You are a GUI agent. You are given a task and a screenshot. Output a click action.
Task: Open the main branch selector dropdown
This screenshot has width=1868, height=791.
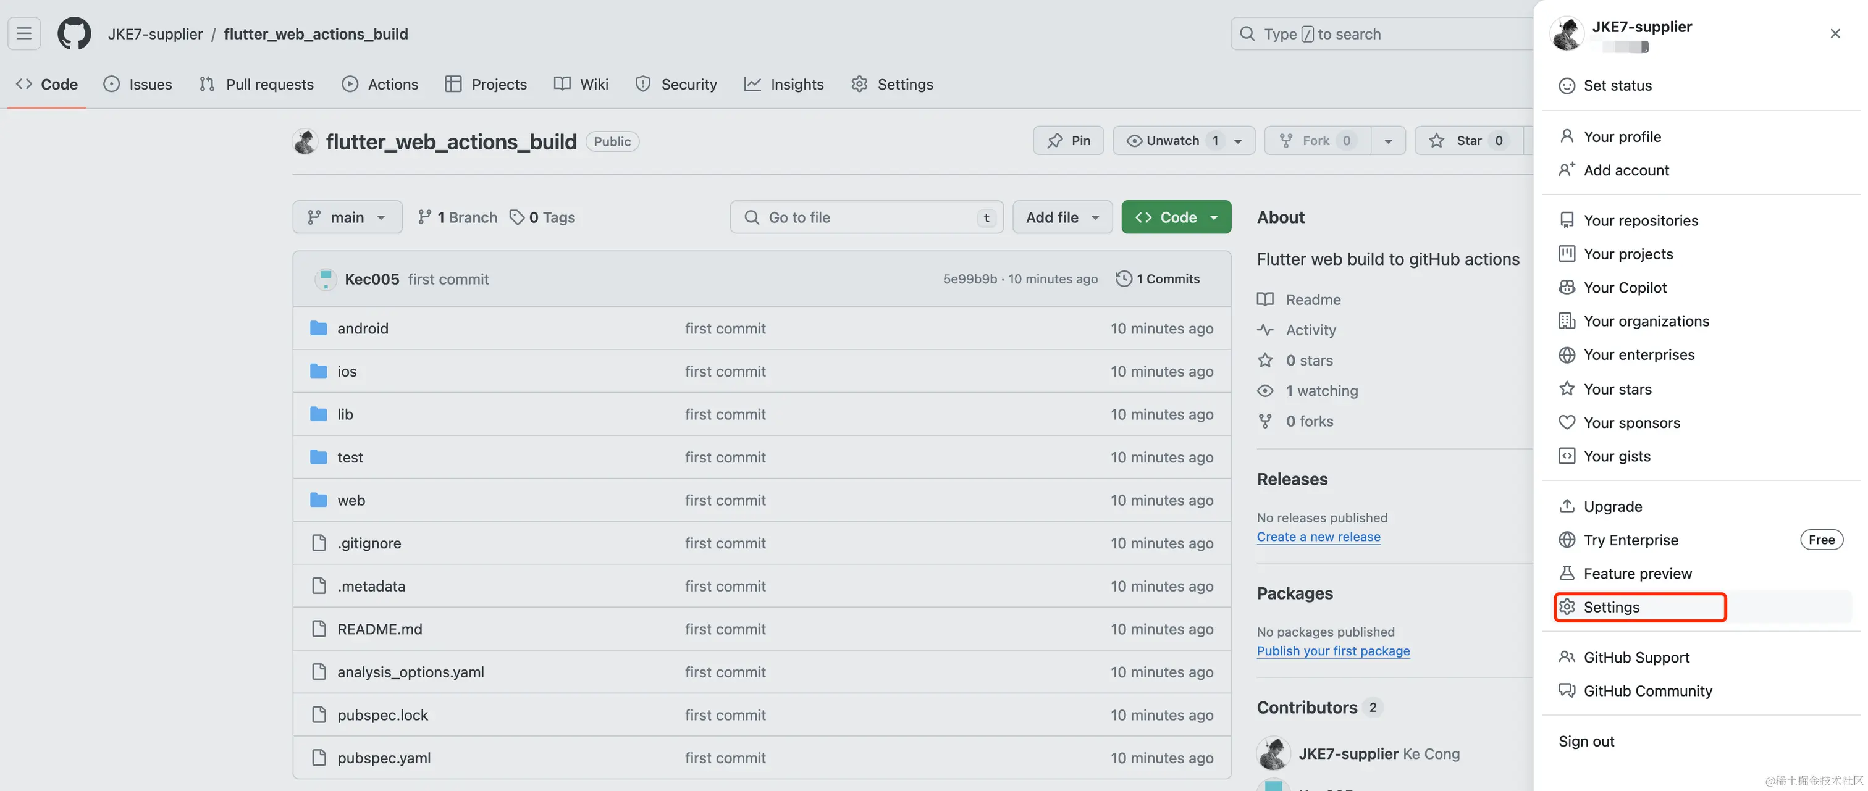(347, 217)
